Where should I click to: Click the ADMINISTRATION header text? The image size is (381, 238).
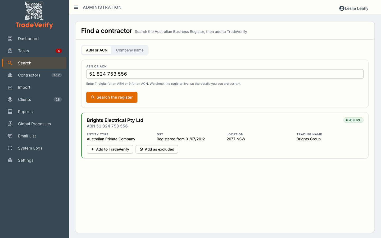pos(102,7)
